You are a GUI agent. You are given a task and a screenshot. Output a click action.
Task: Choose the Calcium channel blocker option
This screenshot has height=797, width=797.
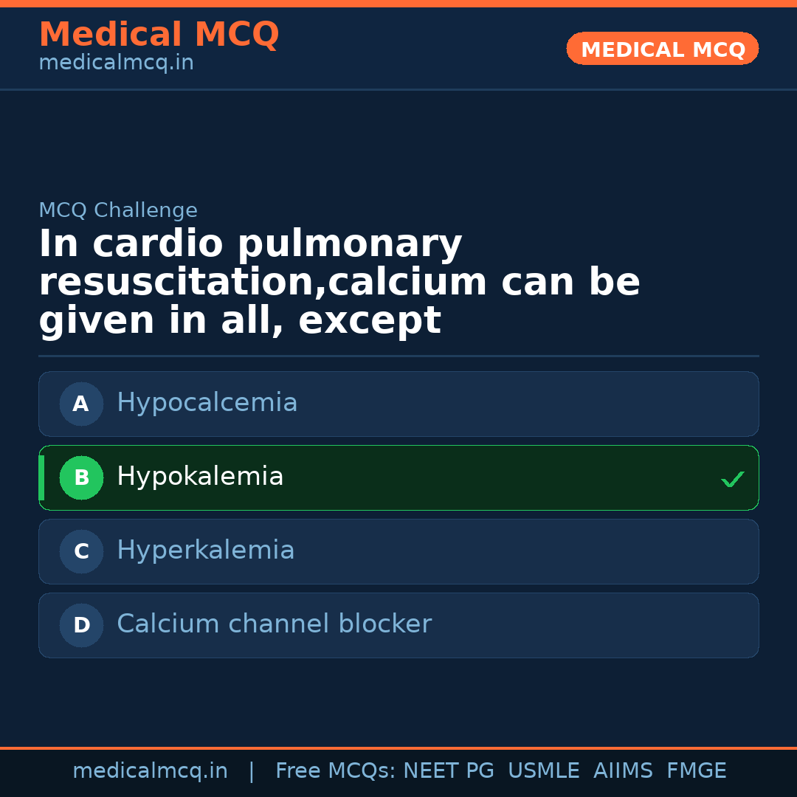coord(274,624)
